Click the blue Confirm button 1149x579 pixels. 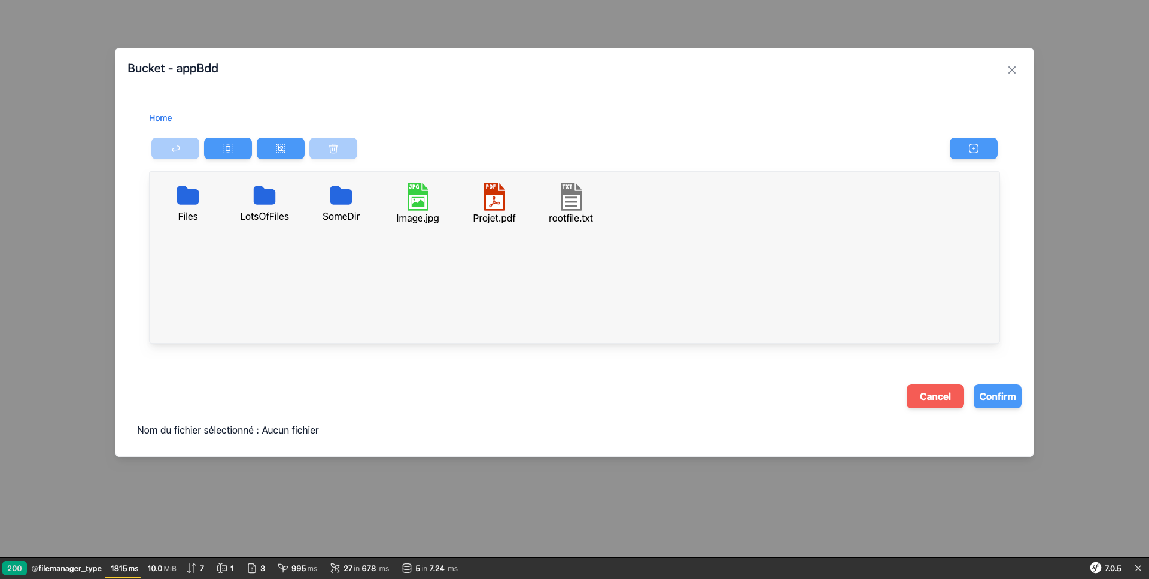coord(998,396)
